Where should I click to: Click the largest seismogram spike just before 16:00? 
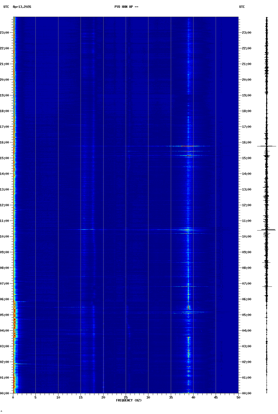267,146
